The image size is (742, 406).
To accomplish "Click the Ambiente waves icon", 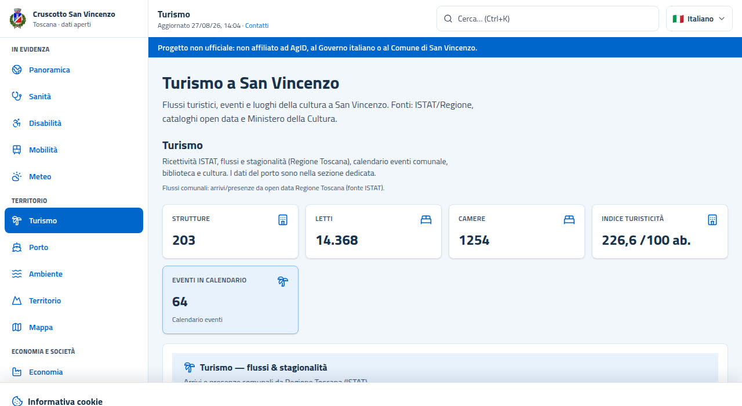I will 17,274.
